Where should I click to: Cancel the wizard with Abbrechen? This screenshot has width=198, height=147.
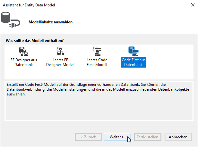coord(178,137)
